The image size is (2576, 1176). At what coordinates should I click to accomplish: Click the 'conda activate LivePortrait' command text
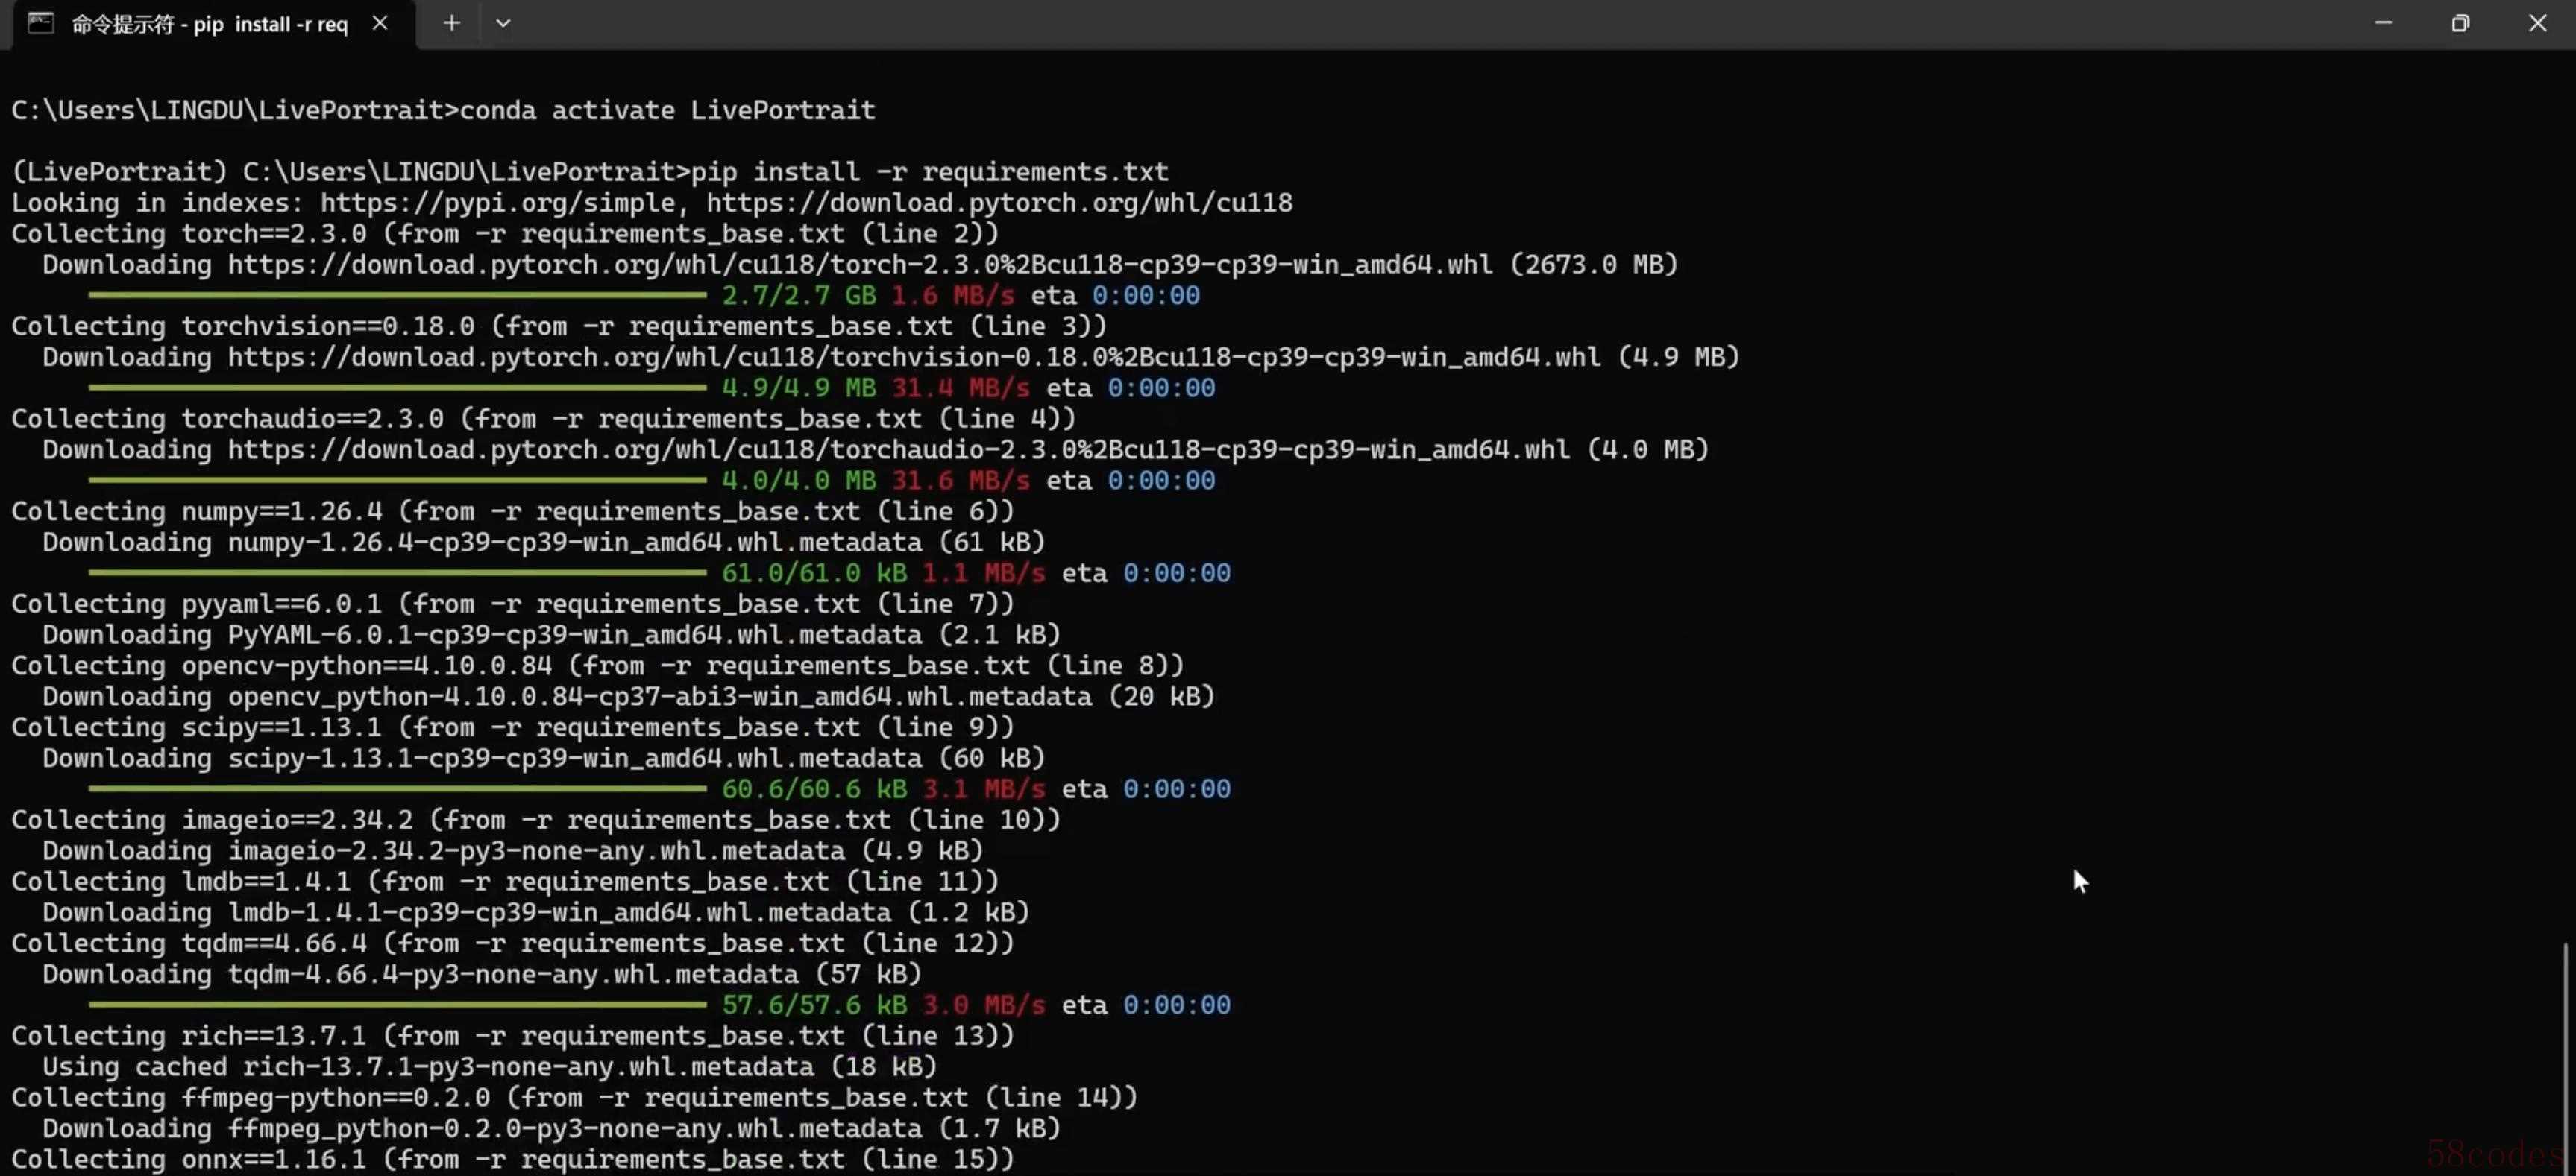click(x=667, y=110)
